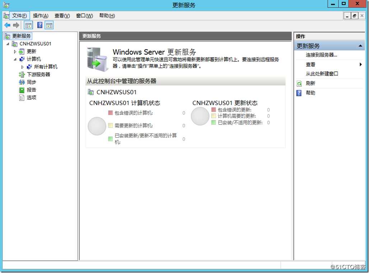The height and width of the screenshot is (273, 369).
Task: Click the 从此控制台中管理的服务器 header
Action: tap(186, 81)
